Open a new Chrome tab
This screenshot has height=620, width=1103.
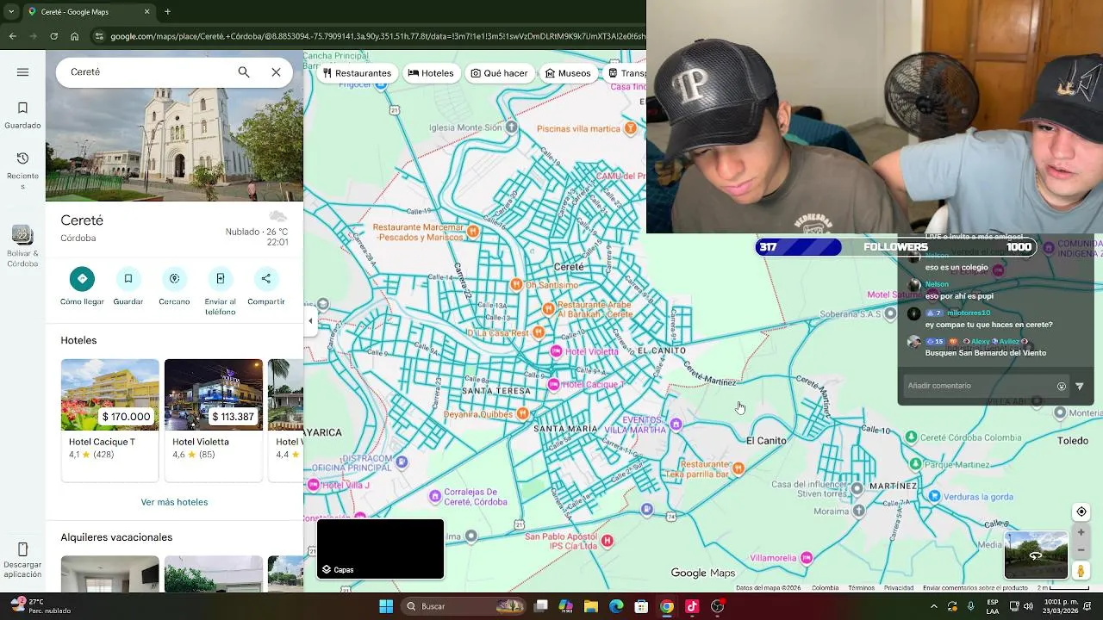coord(167,12)
